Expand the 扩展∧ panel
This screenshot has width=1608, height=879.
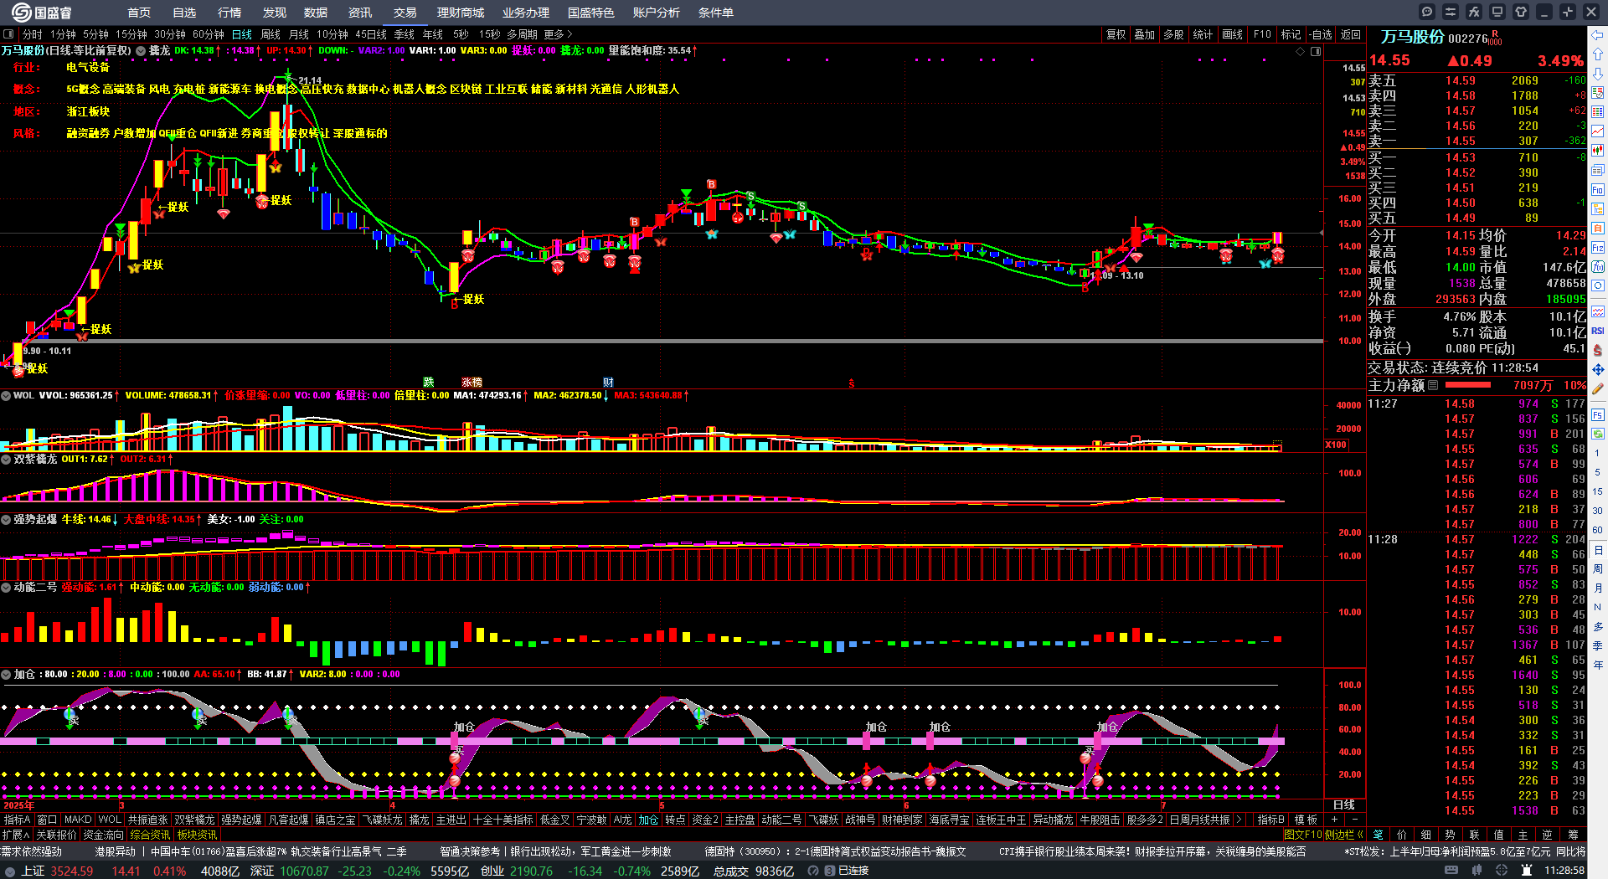(16, 835)
